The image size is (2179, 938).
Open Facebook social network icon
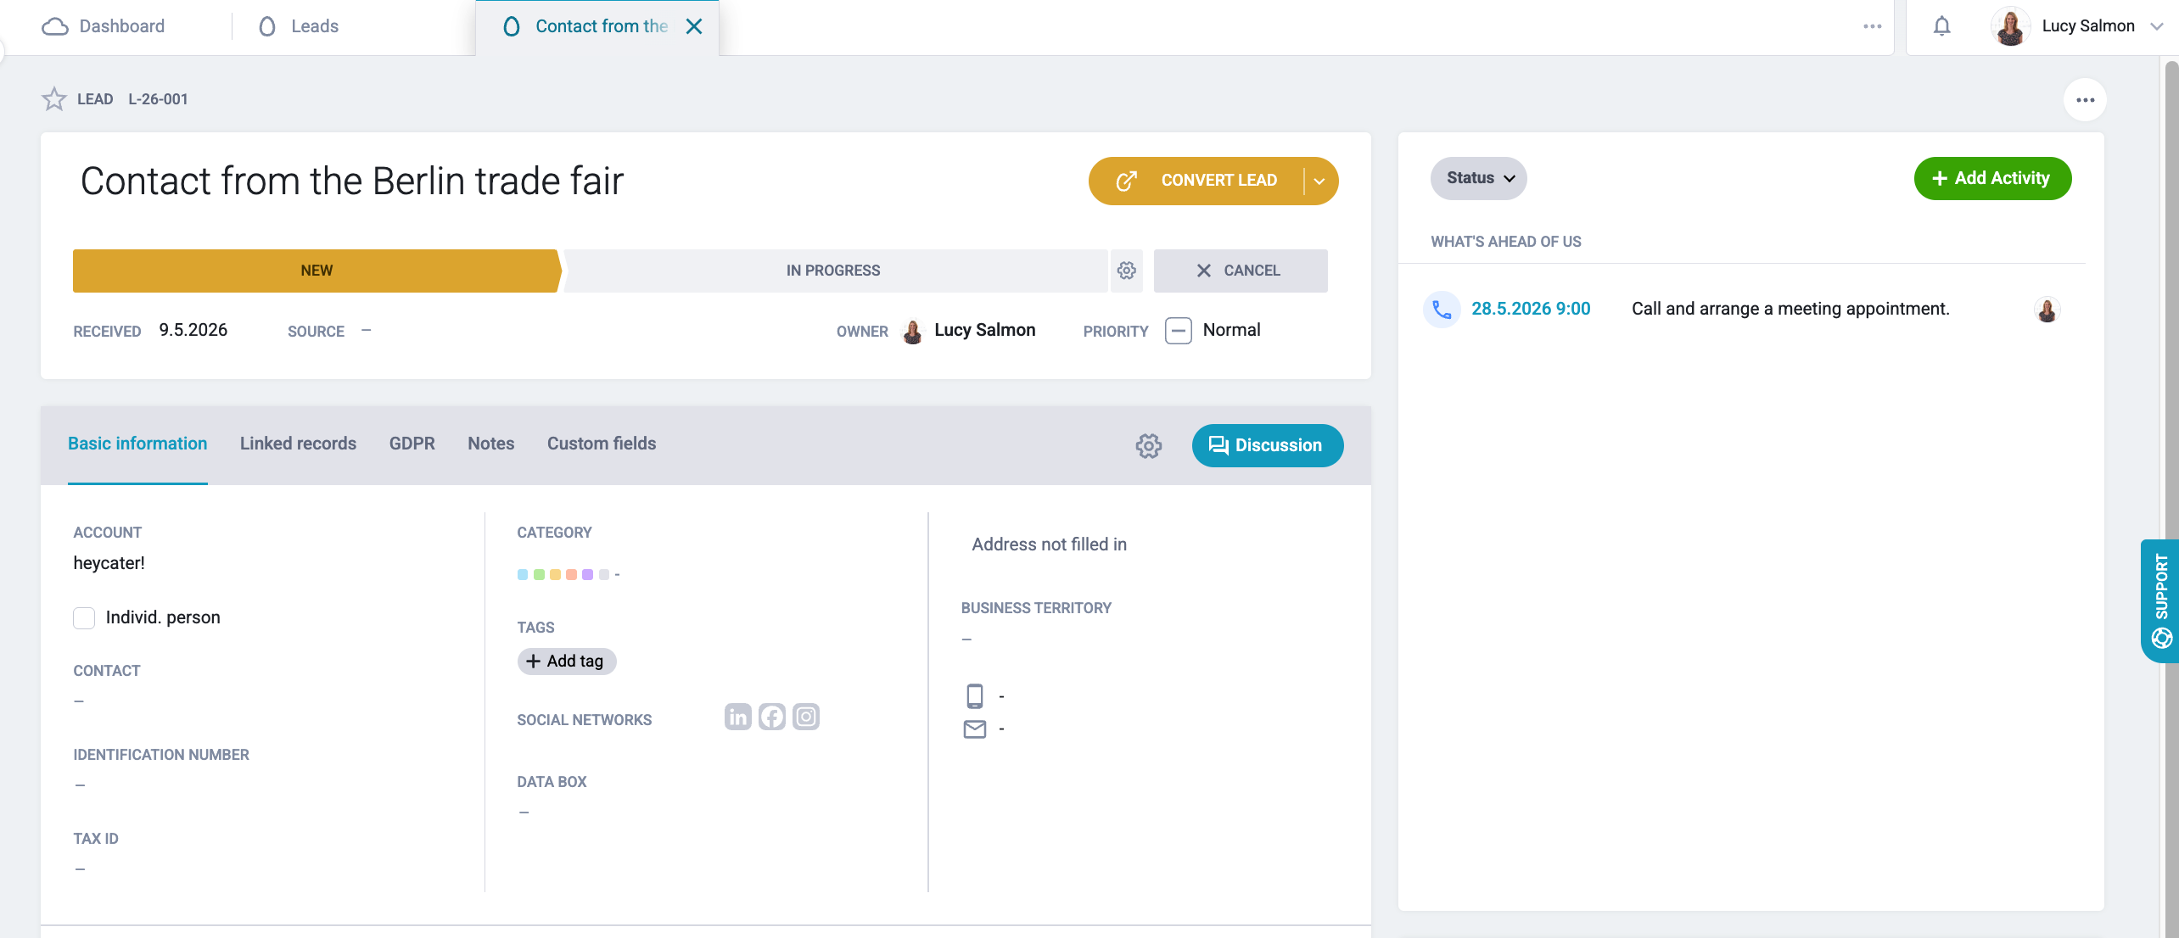click(771, 717)
